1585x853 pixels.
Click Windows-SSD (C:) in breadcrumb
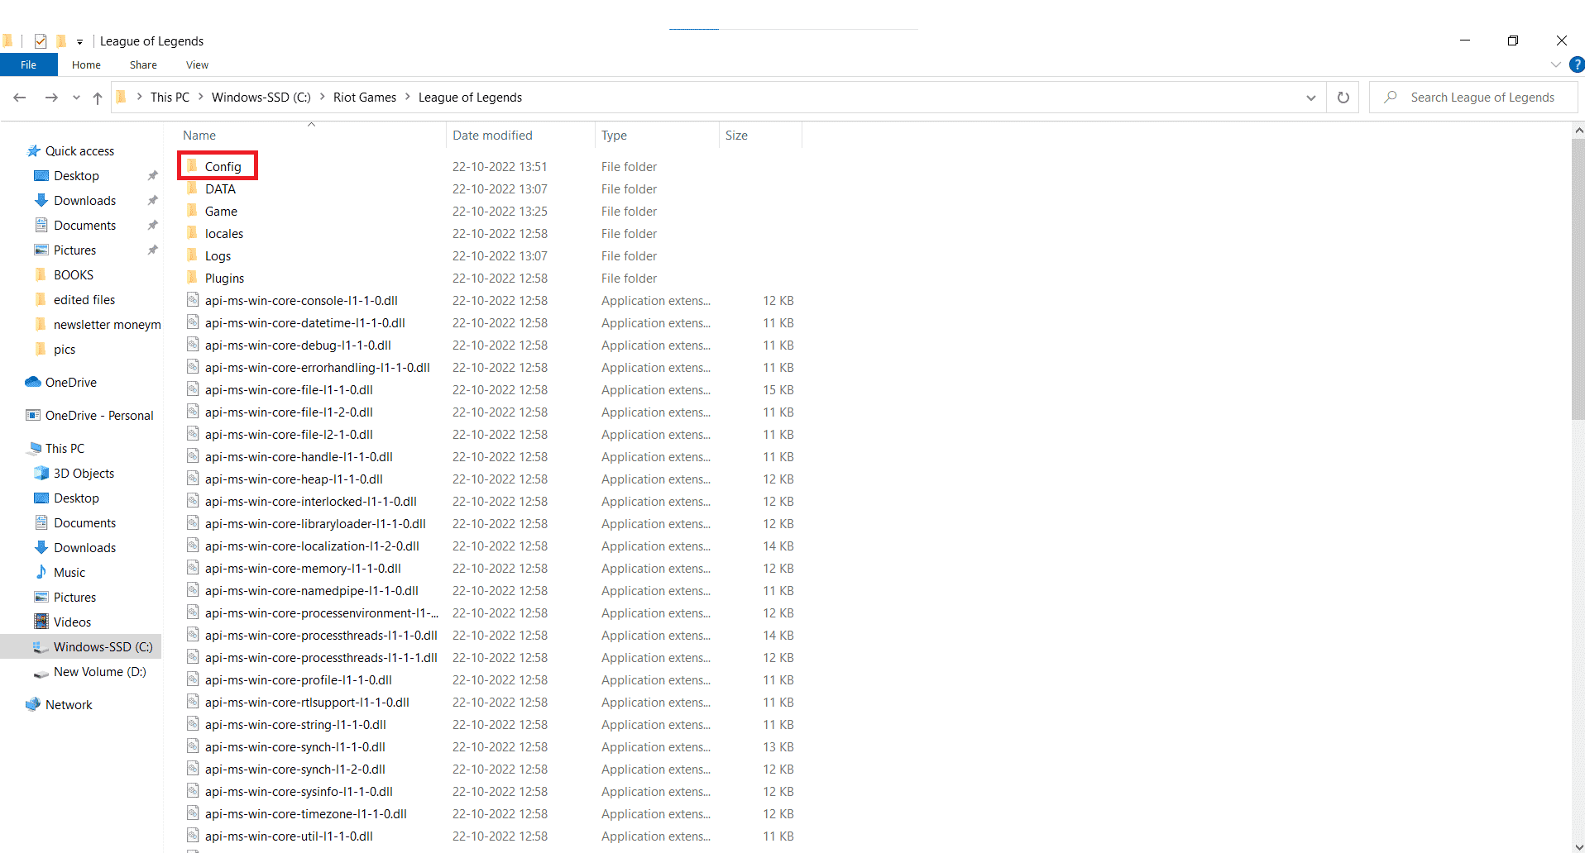tap(261, 98)
